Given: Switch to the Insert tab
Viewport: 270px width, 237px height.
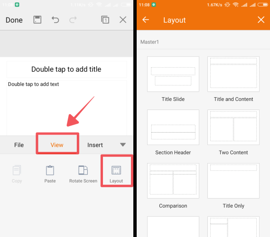Looking at the screenshot, I should click(95, 145).
